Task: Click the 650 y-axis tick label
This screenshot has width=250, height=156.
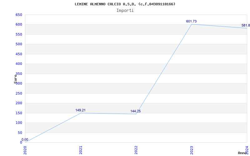Action: click(19, 15)
